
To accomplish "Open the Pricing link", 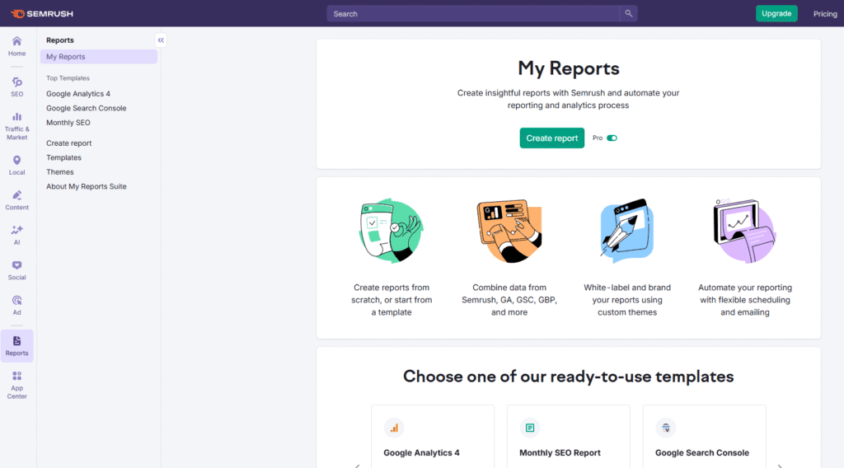I will 824,14.
